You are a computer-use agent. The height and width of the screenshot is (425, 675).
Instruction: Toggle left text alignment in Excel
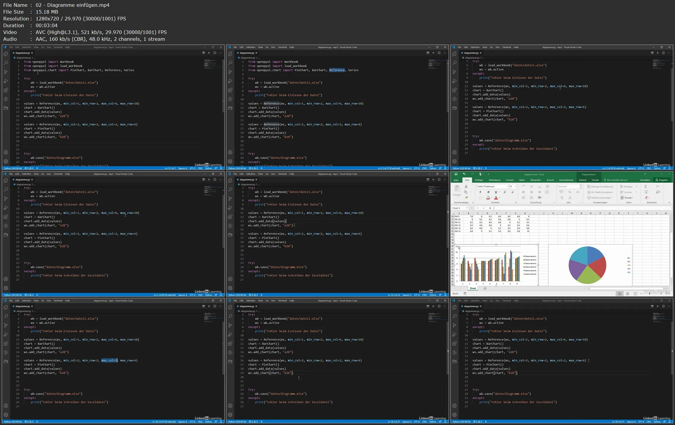click(523, 192)
